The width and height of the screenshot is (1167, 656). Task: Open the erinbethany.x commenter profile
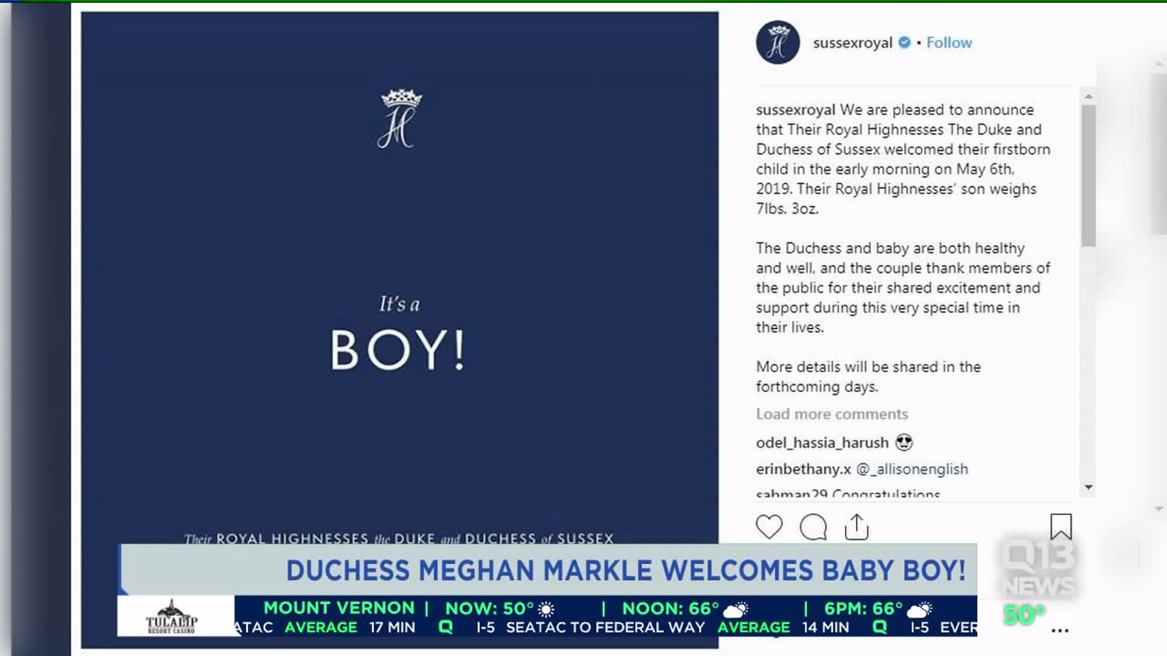tap(804, 469)
